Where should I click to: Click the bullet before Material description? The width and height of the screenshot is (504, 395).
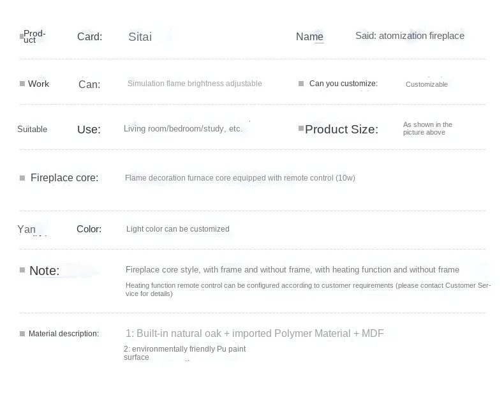click(22, 334)
